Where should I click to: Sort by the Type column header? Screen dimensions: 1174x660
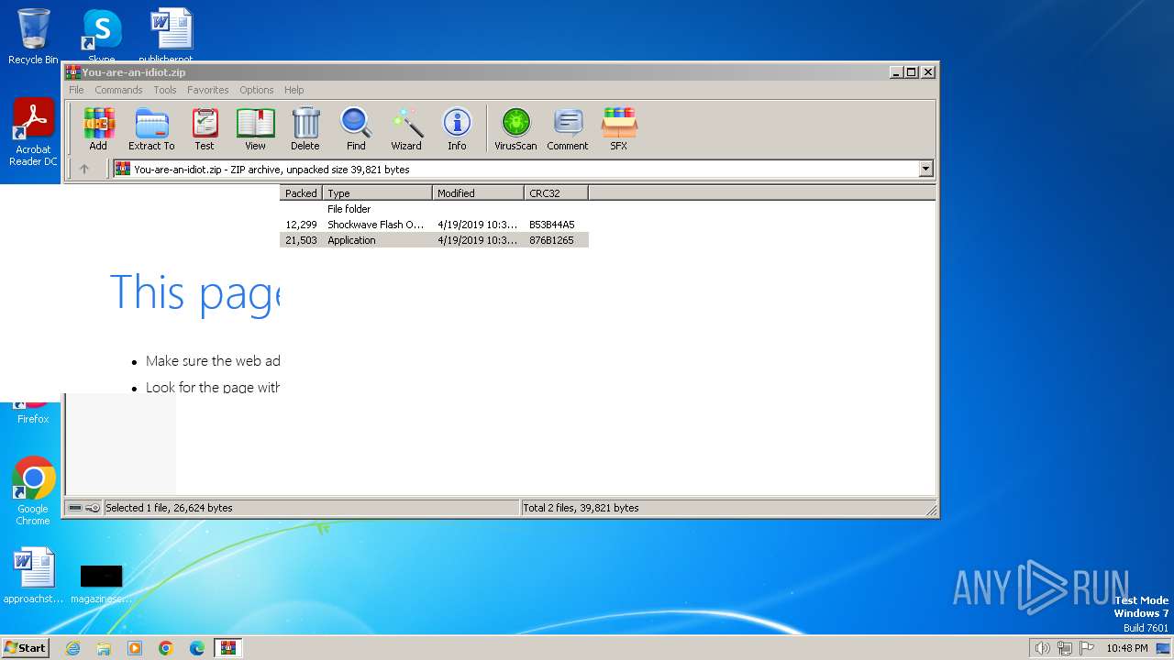pyautogui.click(x=377, y=192)
